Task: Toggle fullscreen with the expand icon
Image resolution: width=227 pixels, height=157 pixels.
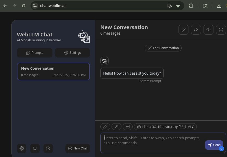Action: [x=221, y=30]
